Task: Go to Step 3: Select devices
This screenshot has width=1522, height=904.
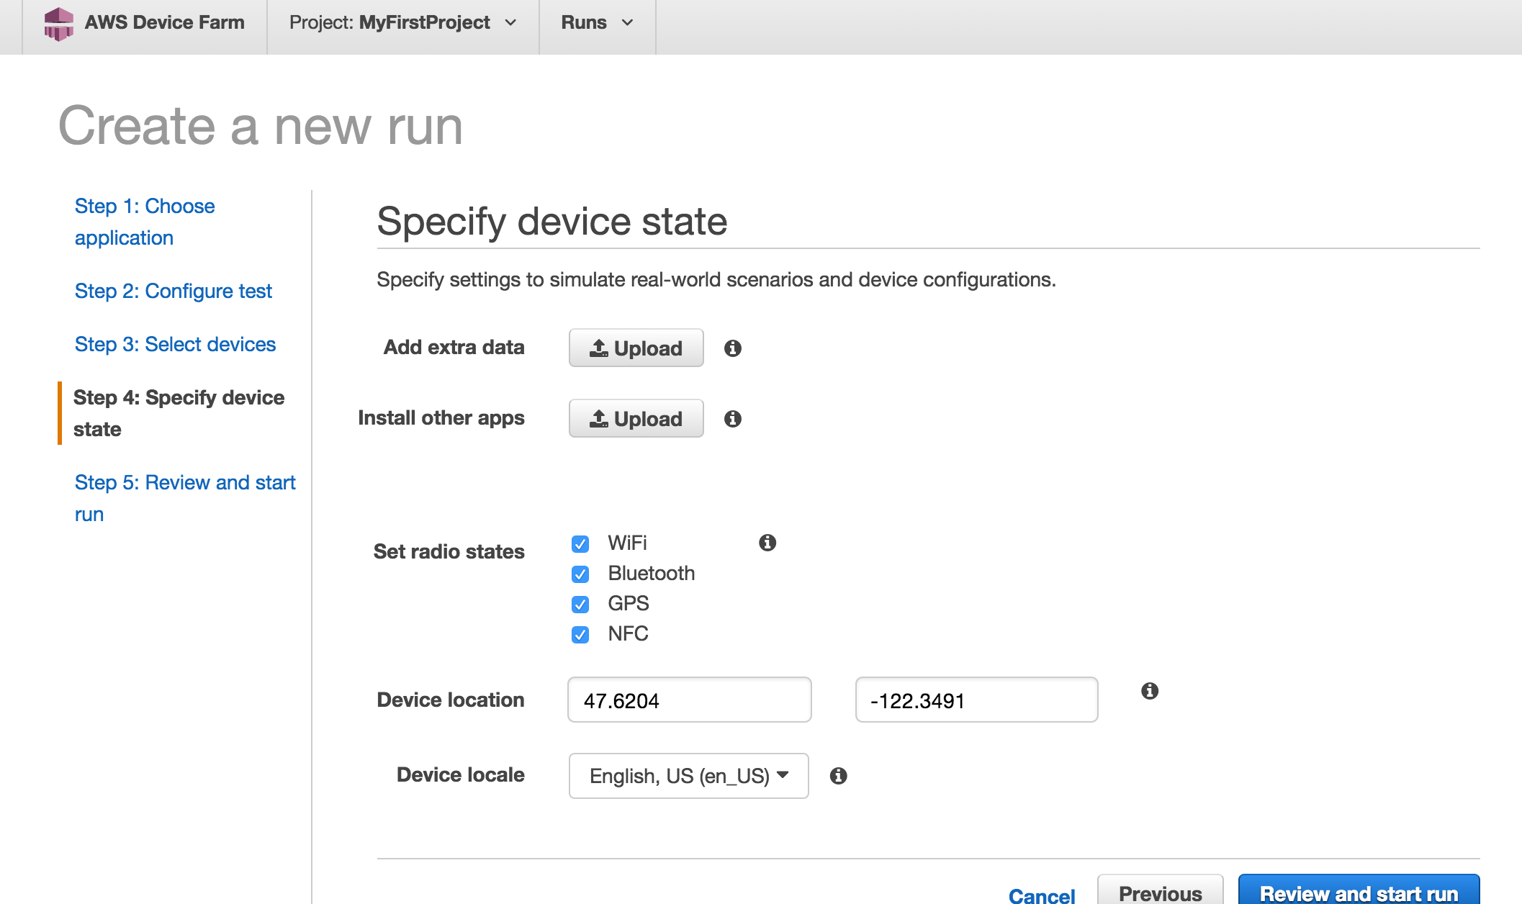Action: click(x=175, y=344)
